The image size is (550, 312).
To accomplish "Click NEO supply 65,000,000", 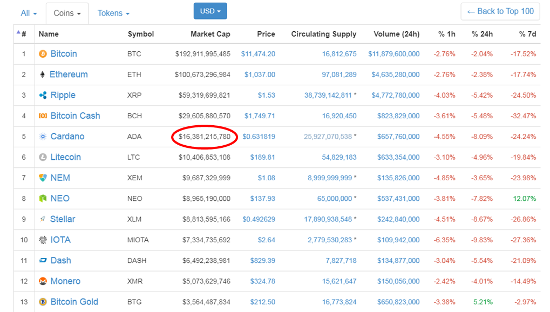I will (x=335, y=198).
